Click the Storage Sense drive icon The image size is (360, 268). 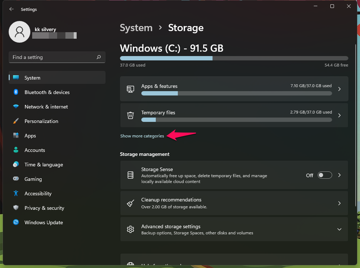(x=130, y=175)
